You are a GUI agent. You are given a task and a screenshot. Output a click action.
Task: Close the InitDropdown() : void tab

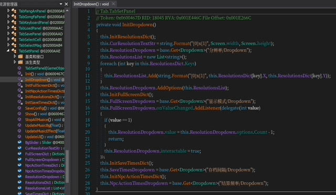click(113, 4)
